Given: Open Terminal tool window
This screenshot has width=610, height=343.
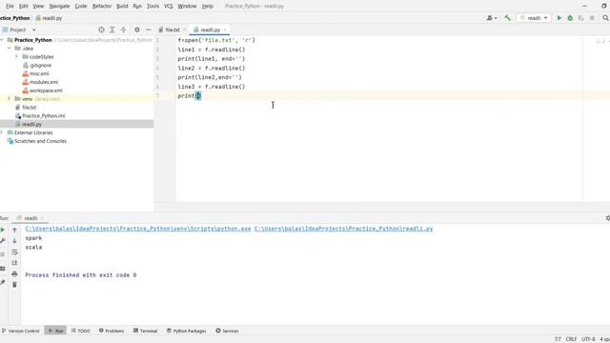Looking at the screenshot, I should [145, 331].
